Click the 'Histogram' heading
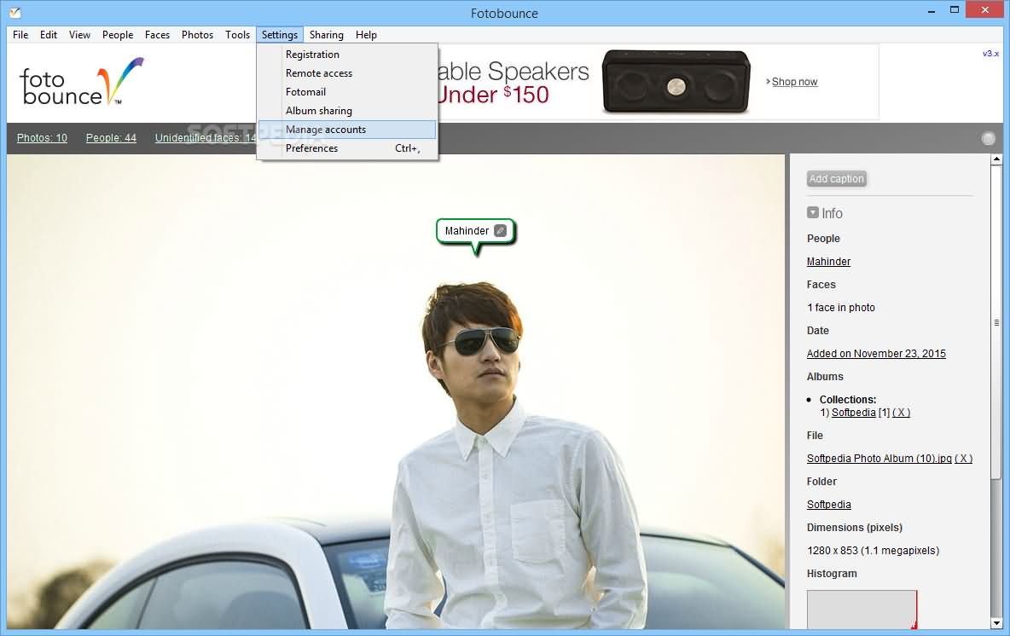The height and width of the screenshot is (636, 1010). [x=832, y=574]
